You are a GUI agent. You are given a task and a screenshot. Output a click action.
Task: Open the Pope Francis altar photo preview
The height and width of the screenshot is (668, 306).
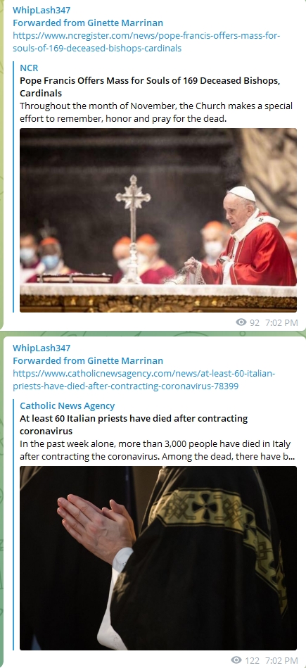point(158,220)
